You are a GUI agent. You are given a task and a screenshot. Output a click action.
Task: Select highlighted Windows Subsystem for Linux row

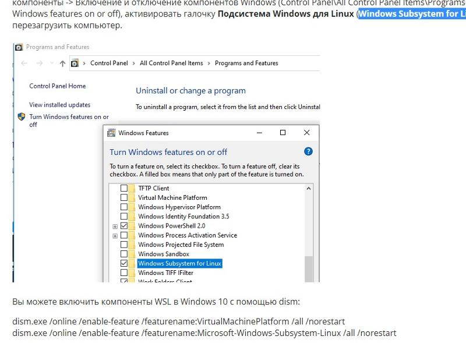coord(180,263)
